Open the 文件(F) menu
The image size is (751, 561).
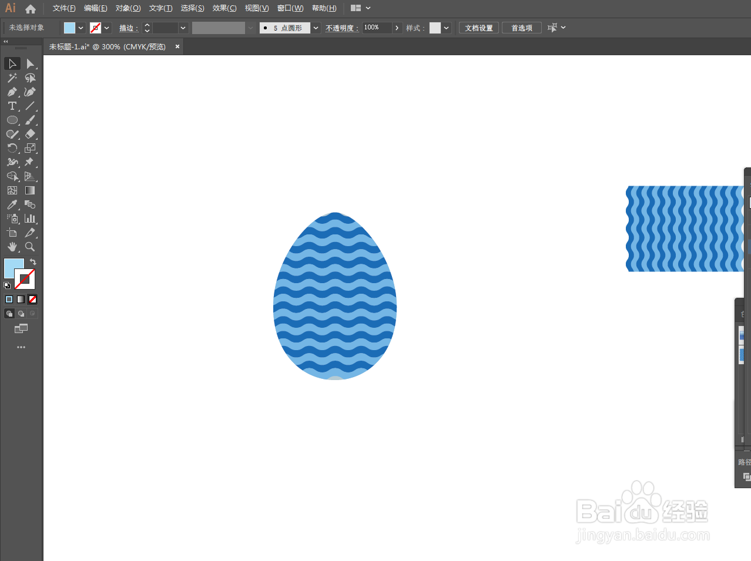pyautogui.click(x=64, y=8)
